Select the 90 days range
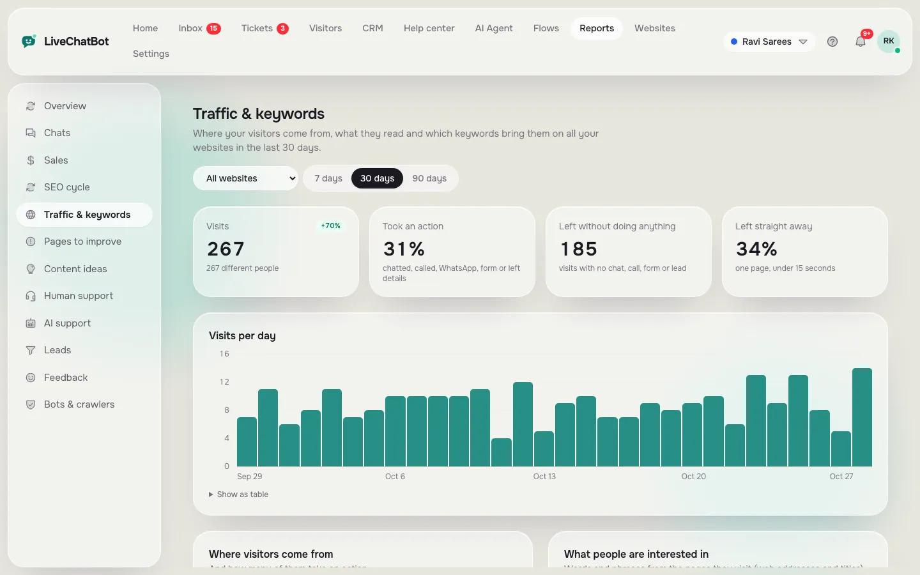 click(429, 178)
